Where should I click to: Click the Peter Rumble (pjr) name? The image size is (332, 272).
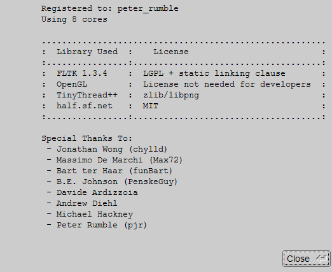pyautogui.click(x=102, y=225)
